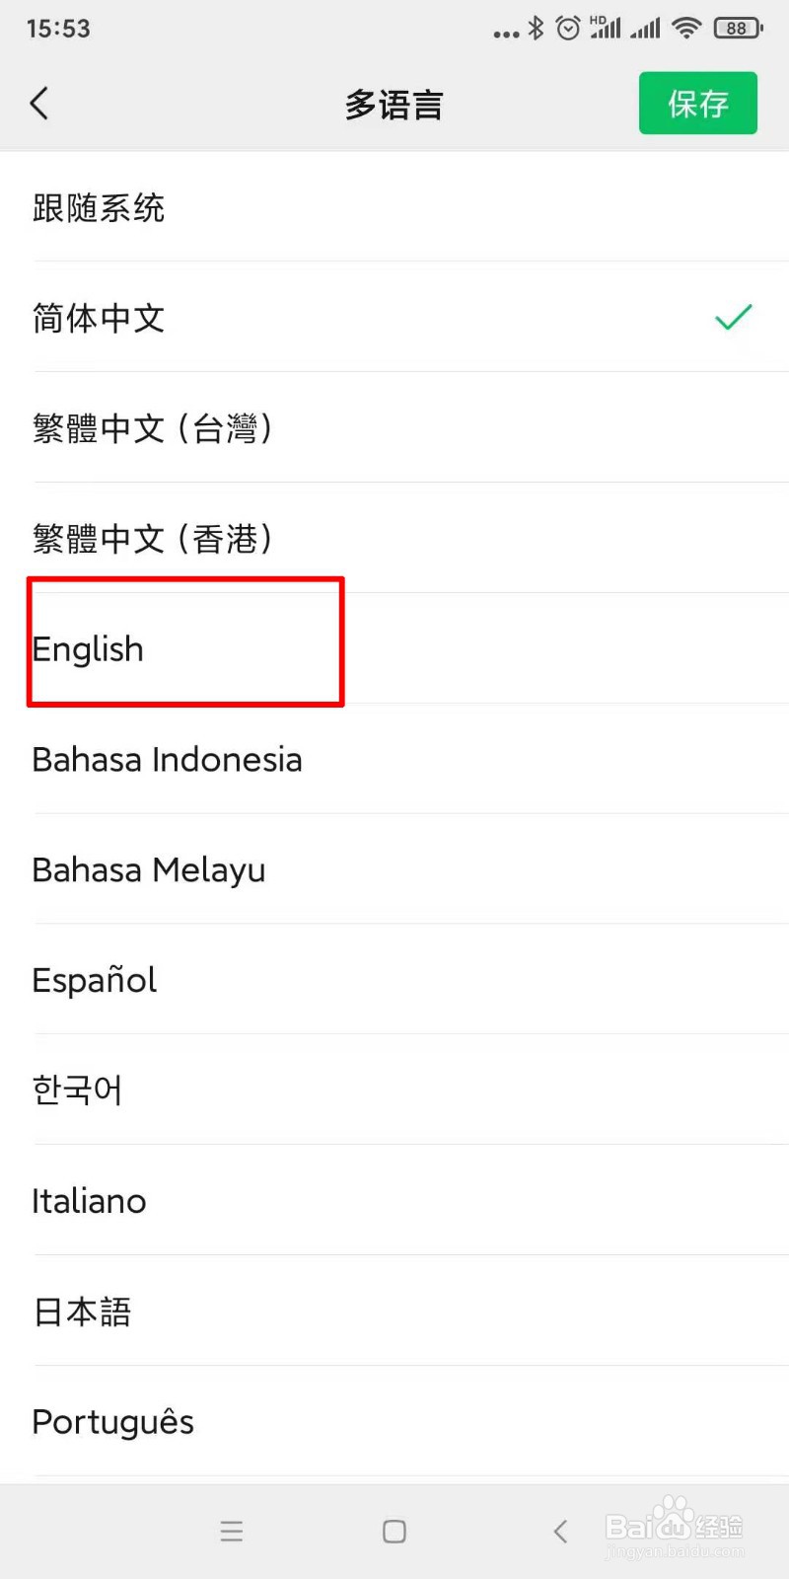This screenshot has height=1579, width=789.
Task: Tap the battery indicator in status bar
Action: (739, 29)
